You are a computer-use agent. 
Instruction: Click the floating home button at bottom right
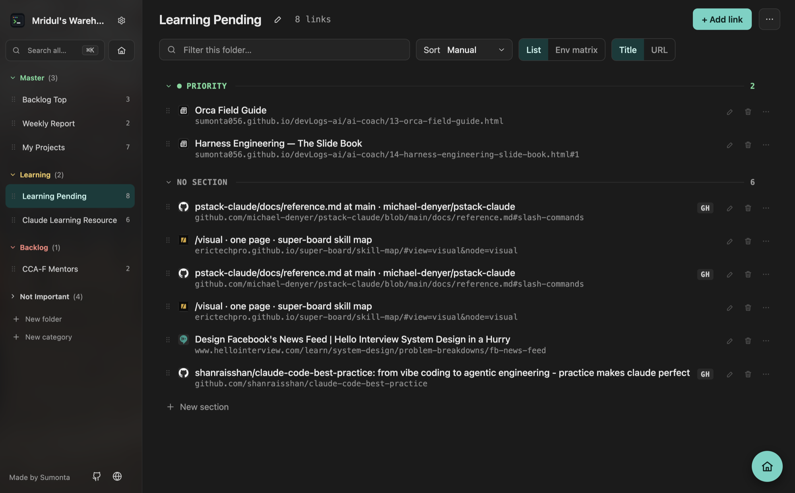point(767,466)
